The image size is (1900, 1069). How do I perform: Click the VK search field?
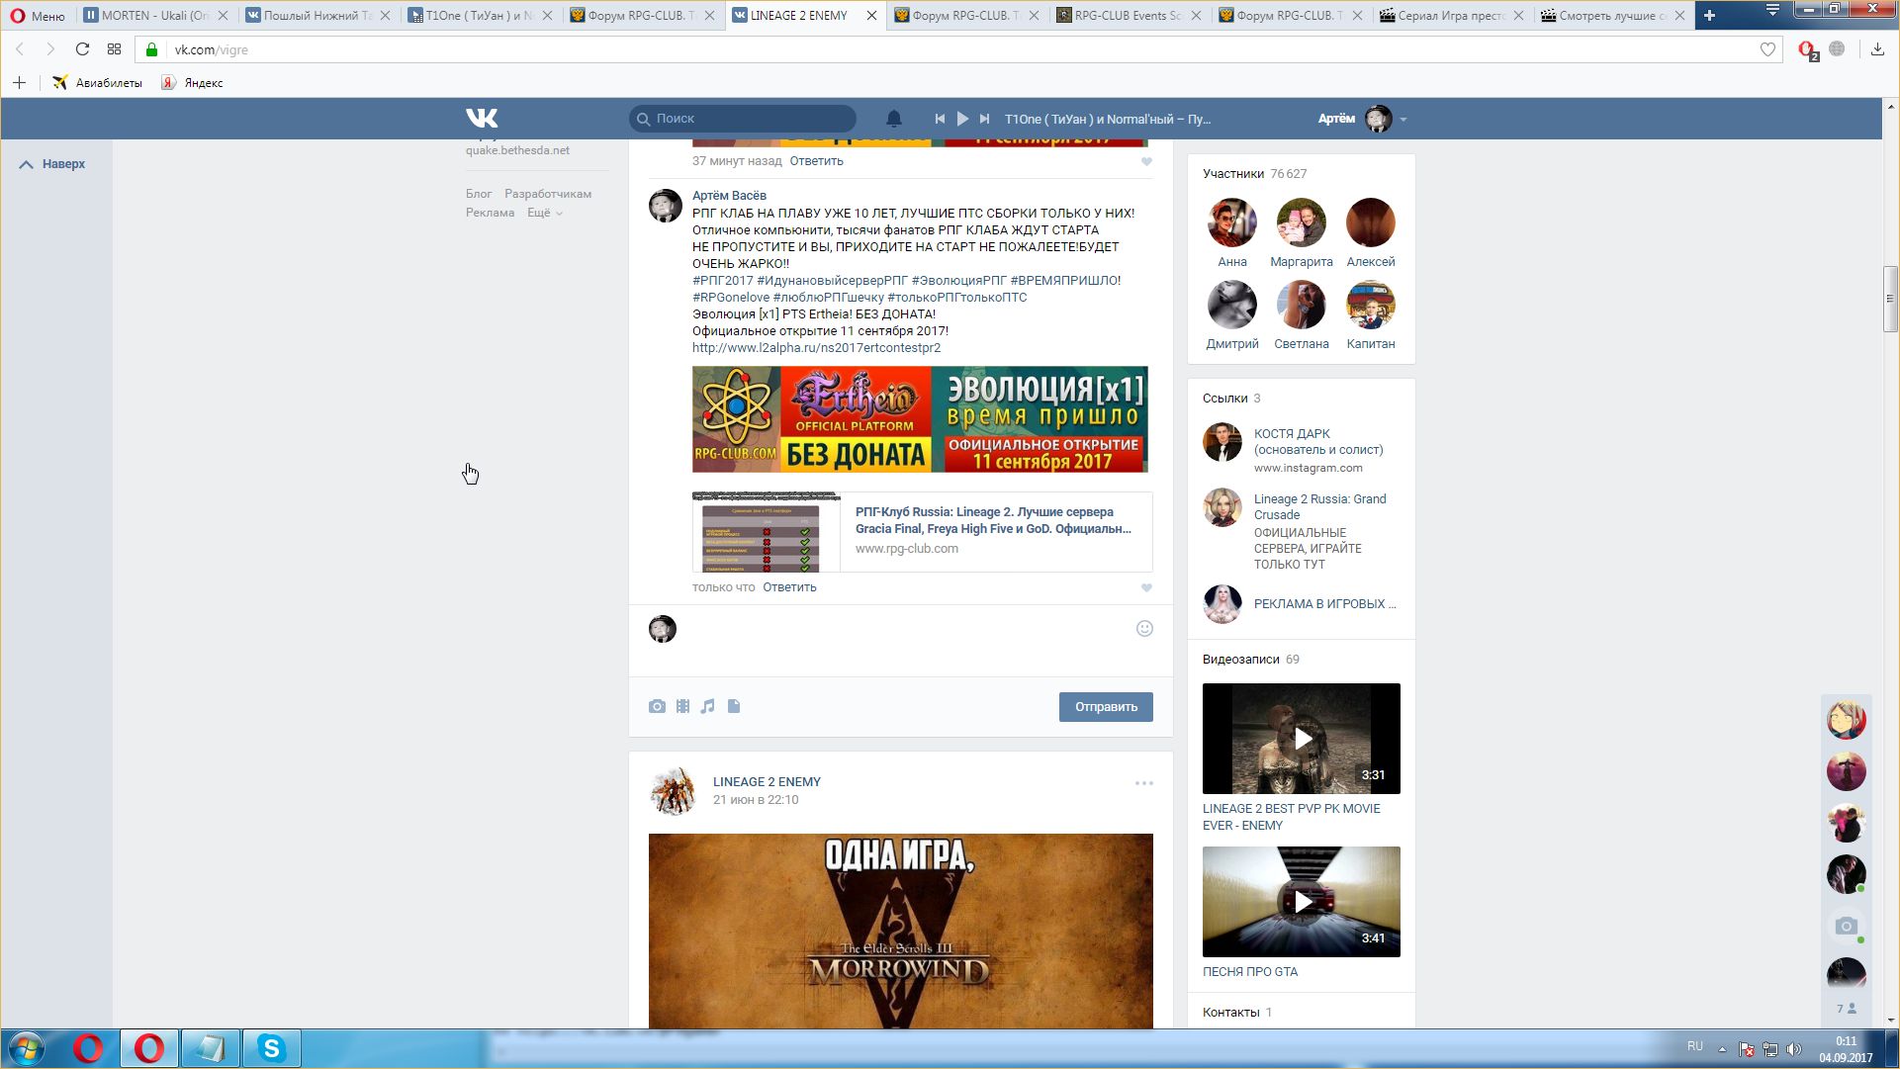tap(743, 119)
